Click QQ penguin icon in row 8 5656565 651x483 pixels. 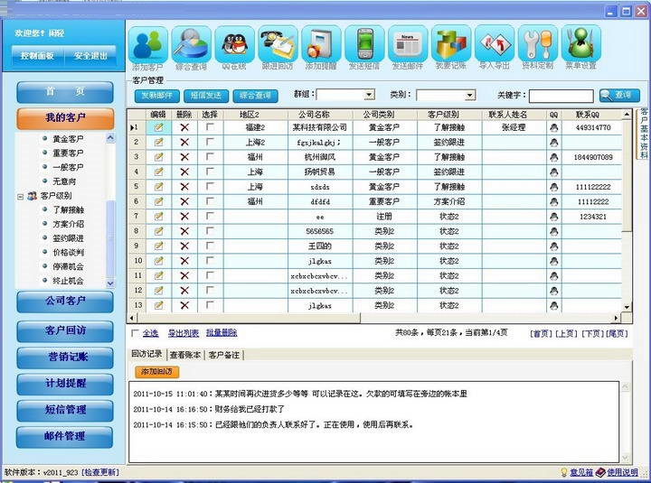(x=554, y=231)
